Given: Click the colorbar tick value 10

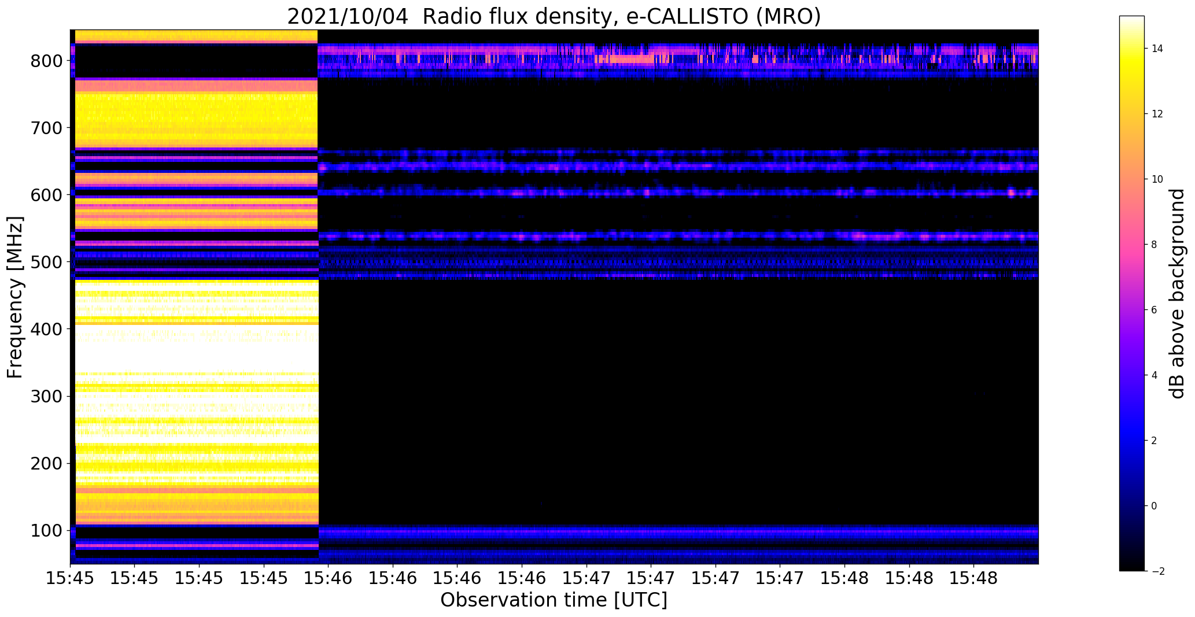Looking at the screenshot, I should point(1157,179).
